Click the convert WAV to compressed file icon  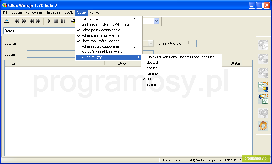click(x=263, y=87)
